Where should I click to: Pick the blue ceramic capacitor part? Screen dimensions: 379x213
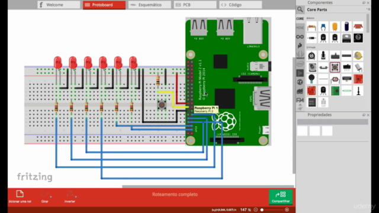coord(323,27)
